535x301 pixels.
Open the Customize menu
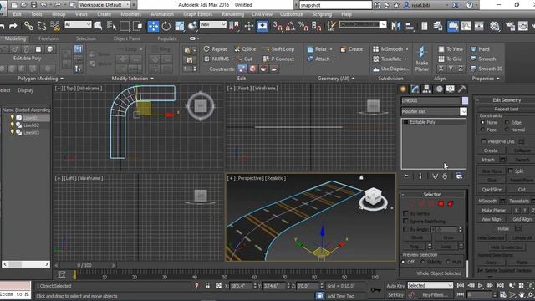pos(291,14)
